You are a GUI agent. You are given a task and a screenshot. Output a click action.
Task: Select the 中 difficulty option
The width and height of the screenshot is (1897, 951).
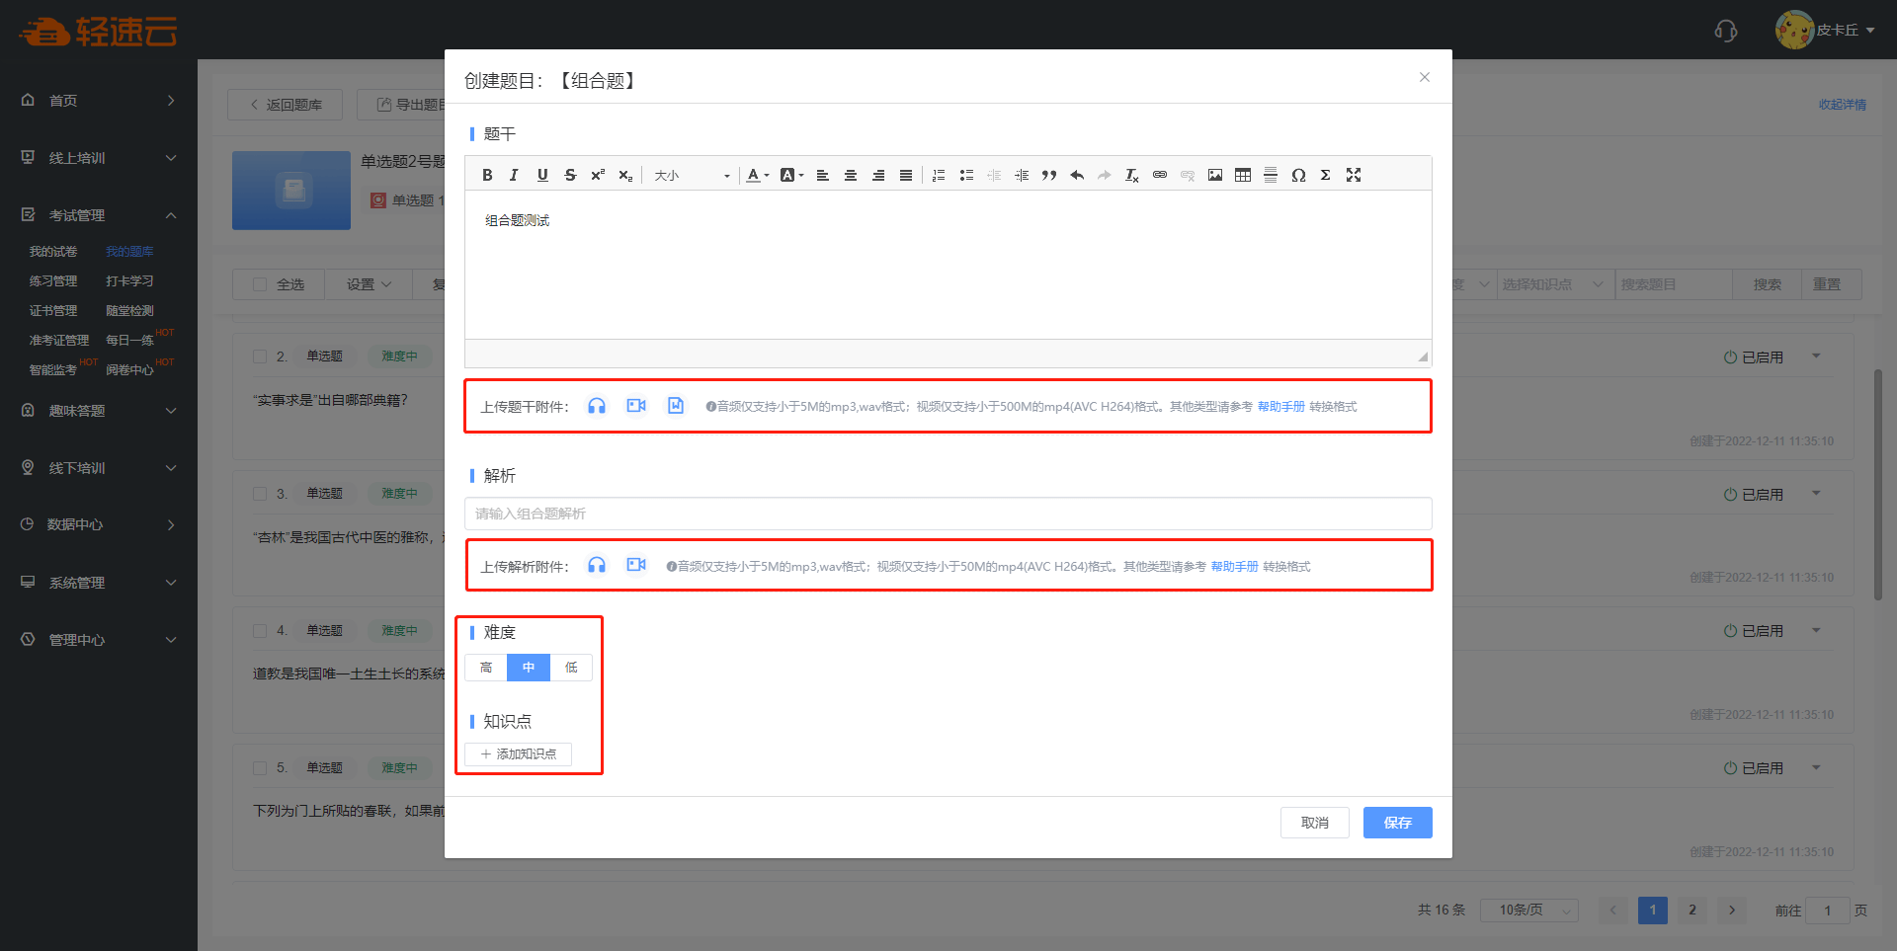(529, 668)
